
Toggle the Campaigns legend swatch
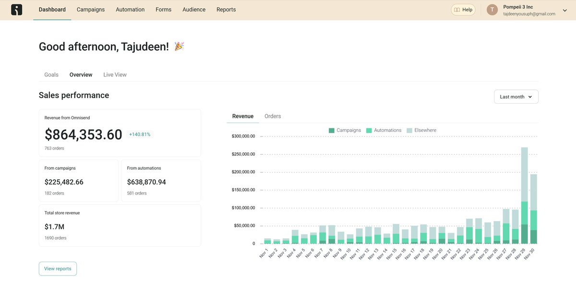[x=332, y=130]
